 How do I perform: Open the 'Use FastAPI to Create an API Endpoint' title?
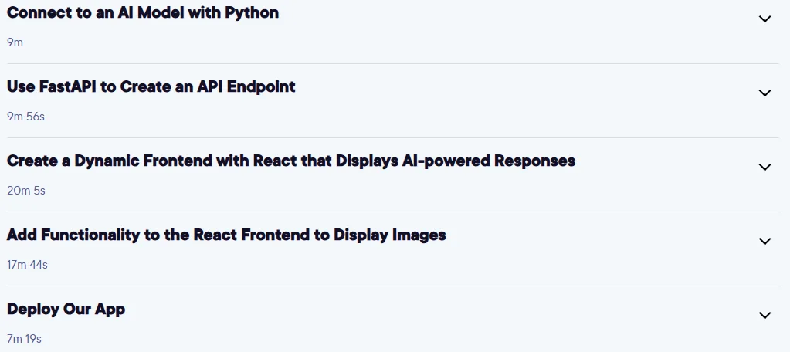click(x=151, y=86)
